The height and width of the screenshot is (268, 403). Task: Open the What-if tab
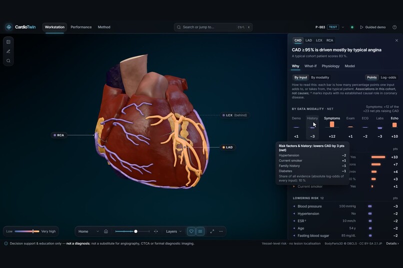[x=310, y=66]
